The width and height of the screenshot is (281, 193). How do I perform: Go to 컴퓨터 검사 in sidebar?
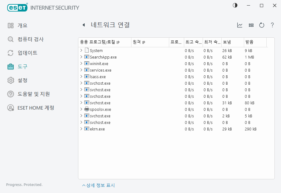point(30,39)
